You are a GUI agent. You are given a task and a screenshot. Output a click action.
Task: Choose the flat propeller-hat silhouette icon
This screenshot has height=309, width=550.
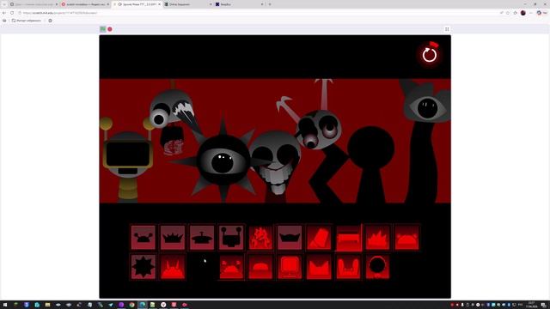202,238
